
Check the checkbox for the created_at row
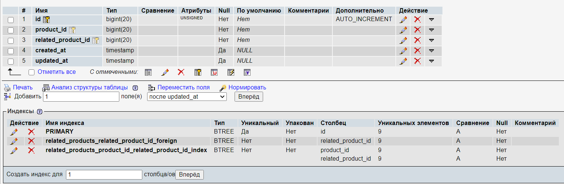(11, 51)
